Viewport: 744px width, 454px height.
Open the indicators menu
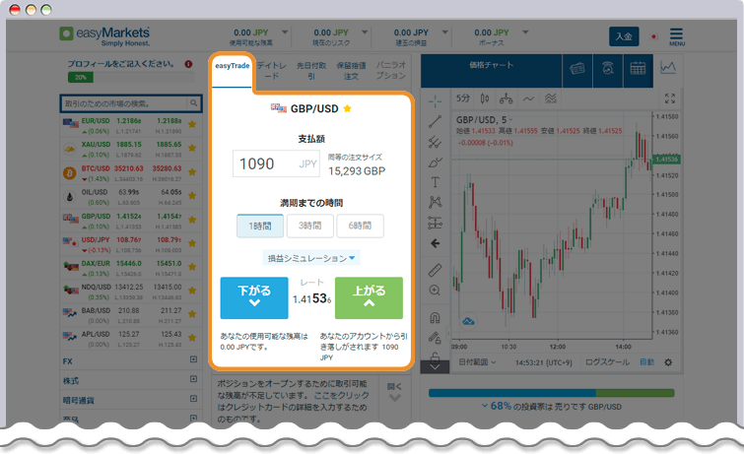click(x=528, y=98)
